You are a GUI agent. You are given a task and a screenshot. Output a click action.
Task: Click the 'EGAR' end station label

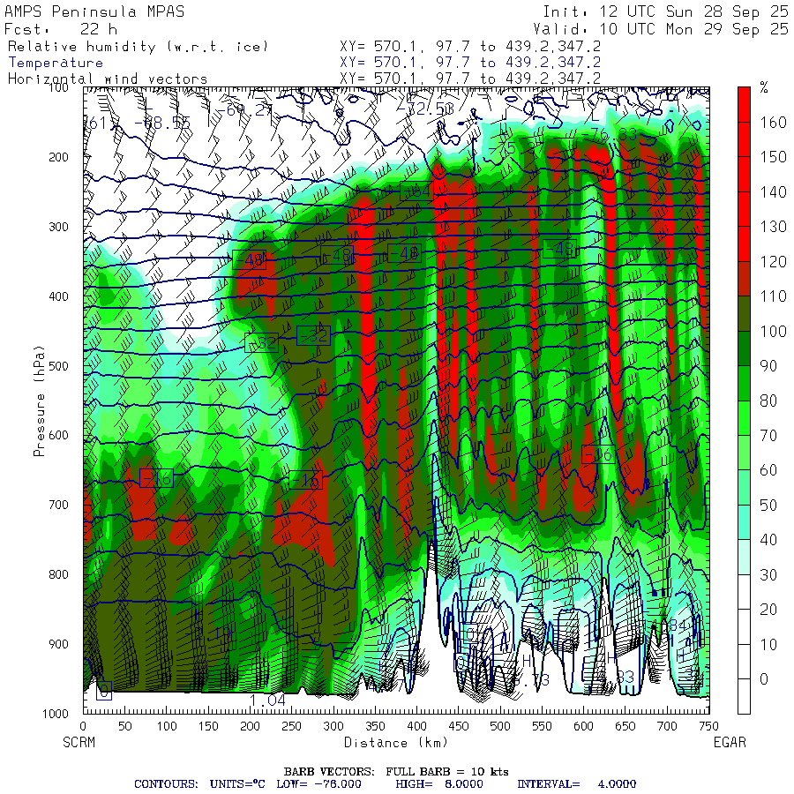coord(730,742)
